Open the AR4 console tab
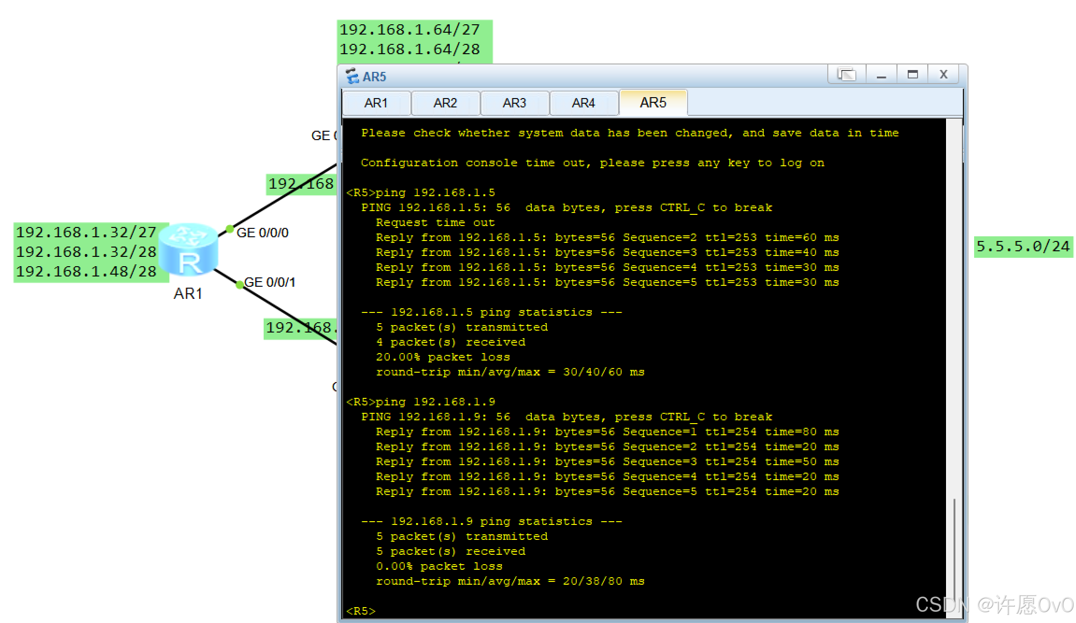Screen dimensions: 1076x623 coord(583,103)
